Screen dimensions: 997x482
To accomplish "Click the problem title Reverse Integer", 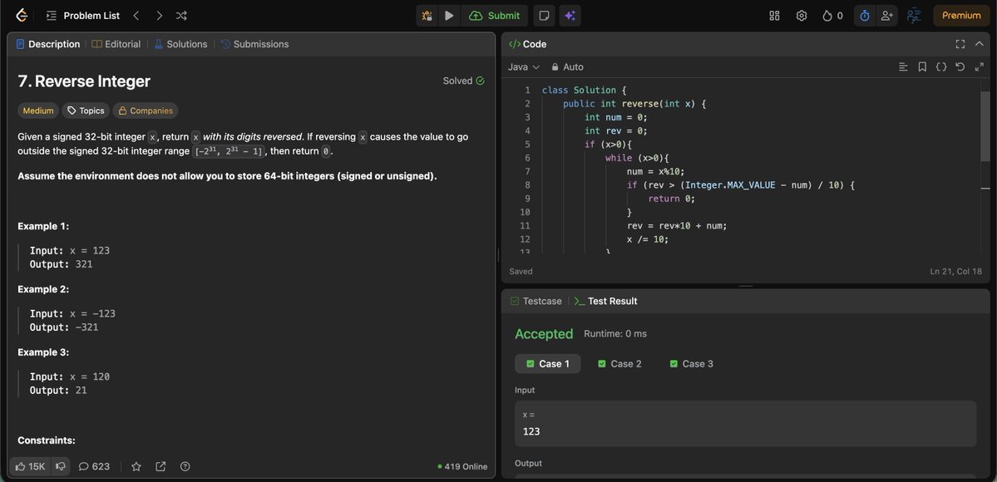I will coord(84,81).
